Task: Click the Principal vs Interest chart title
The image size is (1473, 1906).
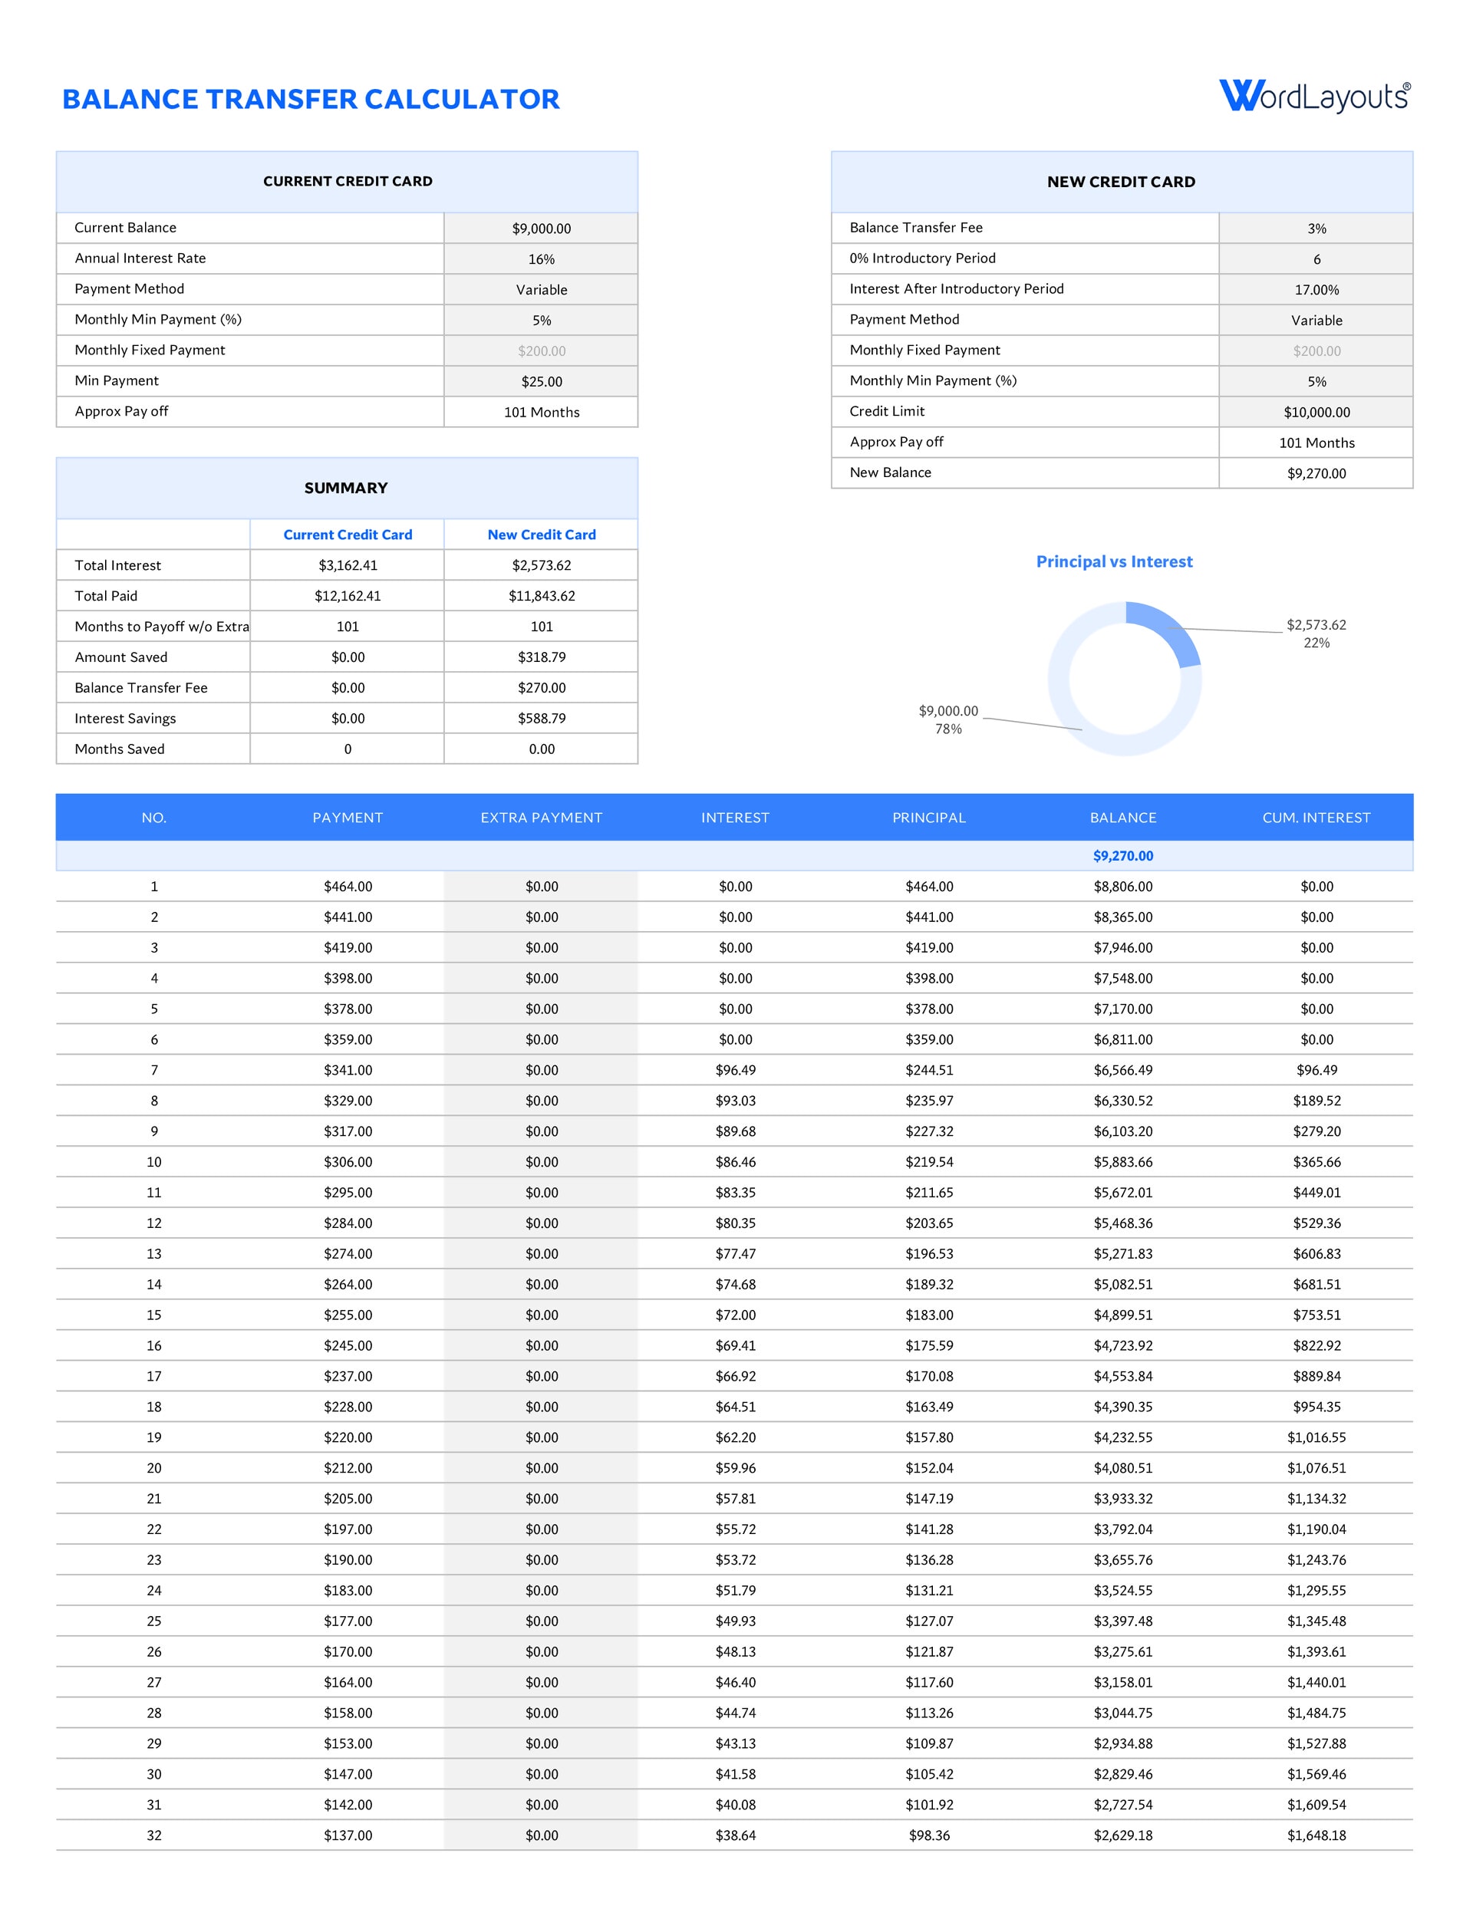Action: click(1114, 562)
